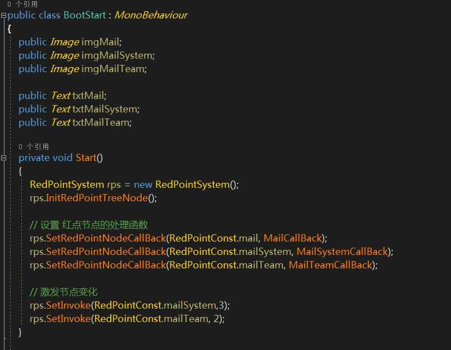Screen dimensions: 451x350
Task: Click the Image type on the imgMail line
Action: tap(65, 42)
